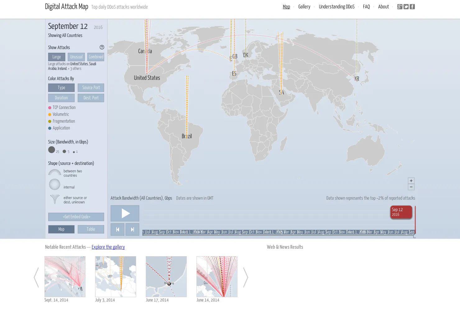Screen dimensions: 460x322
Task: Click the internal attack shape icon
Action: coord(55,184)
